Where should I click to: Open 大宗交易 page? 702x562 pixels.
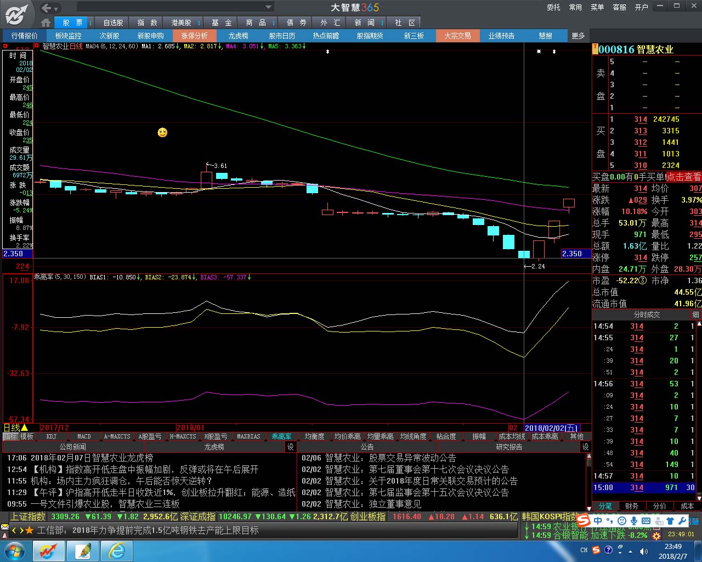point(458,36)
